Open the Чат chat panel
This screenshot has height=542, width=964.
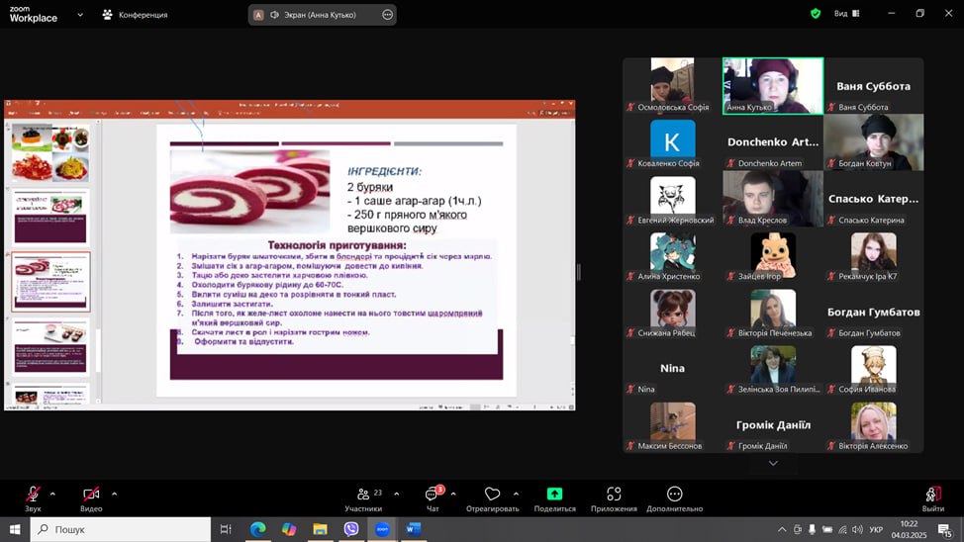(x=433, y=497)
